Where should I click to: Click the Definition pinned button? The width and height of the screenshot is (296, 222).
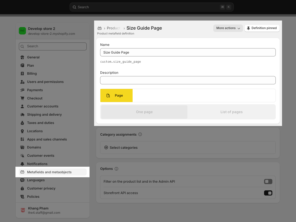pyautogui.click(x=262, y=28)
